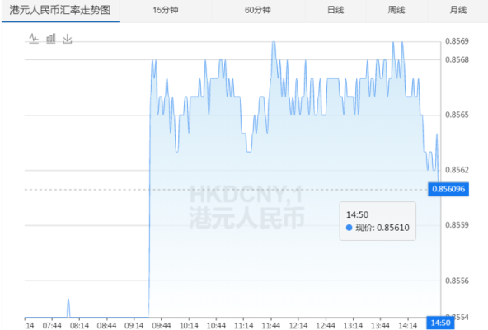Screen dimensions: 488x330
Task: Click the 11:44 time axis label
Action: pyautogui.click(x=270, y=326)
